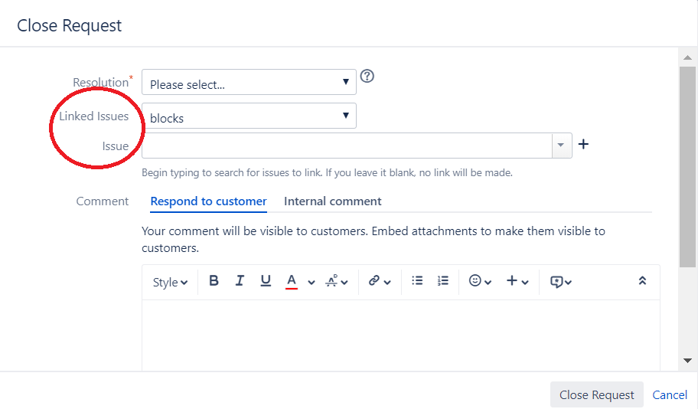Image resolution: width=698 pixels, height=409 pixels.
Task: Apply the red text color
Action: pos(291,281)
